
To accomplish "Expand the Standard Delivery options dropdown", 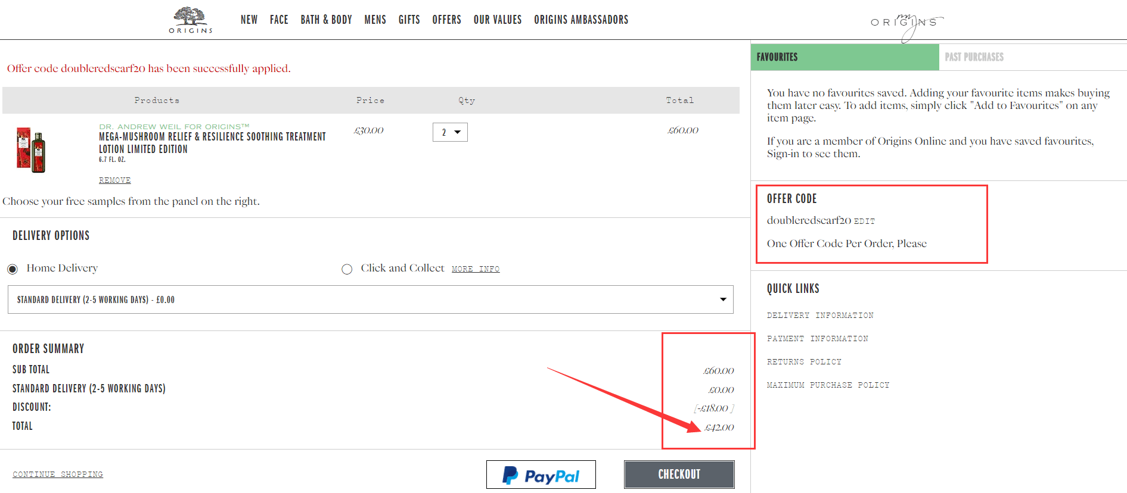I will tap(370, 299).
